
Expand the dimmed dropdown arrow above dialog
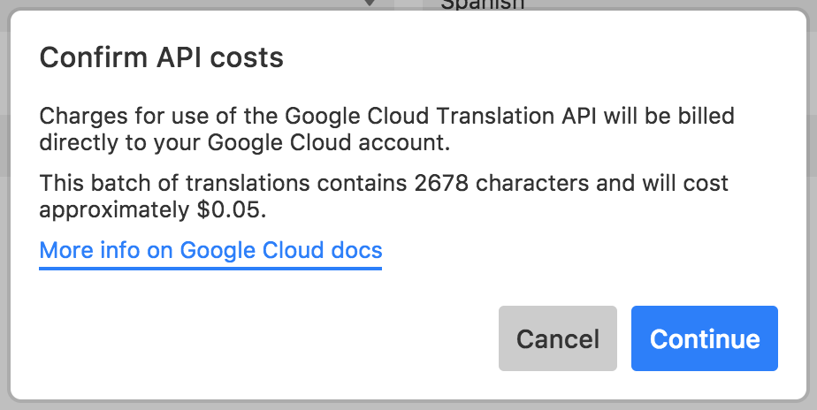(x=370, y=4)
